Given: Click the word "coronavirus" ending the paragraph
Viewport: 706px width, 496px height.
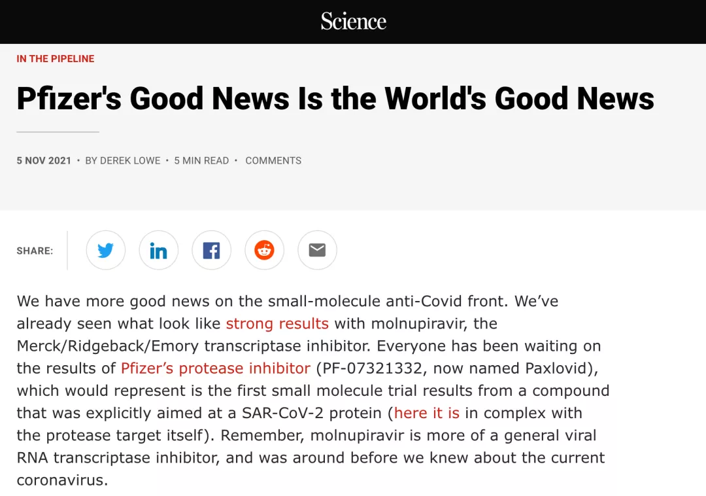Looking at the screenshot, I should coord(60,480).
